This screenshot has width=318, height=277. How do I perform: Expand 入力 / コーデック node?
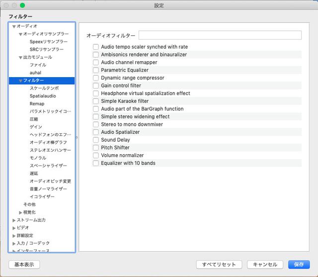14,243
